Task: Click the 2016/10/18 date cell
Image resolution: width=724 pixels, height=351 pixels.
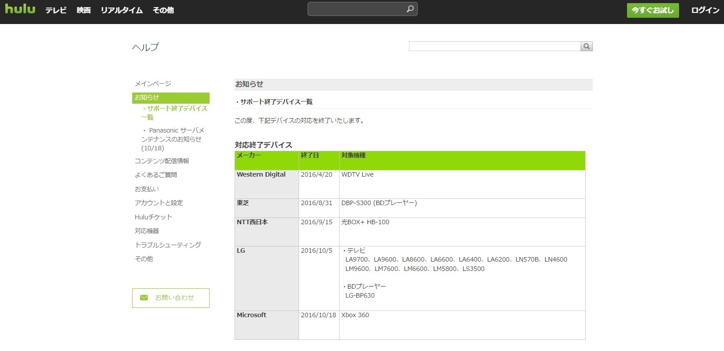Action: point(319,325)
